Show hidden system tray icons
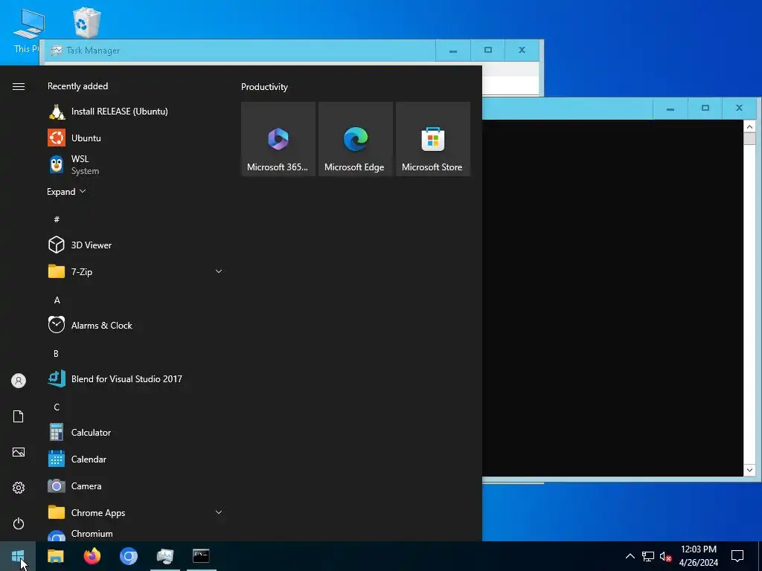Viewport: 762px width, 571px height. click(x=630, y=556)
